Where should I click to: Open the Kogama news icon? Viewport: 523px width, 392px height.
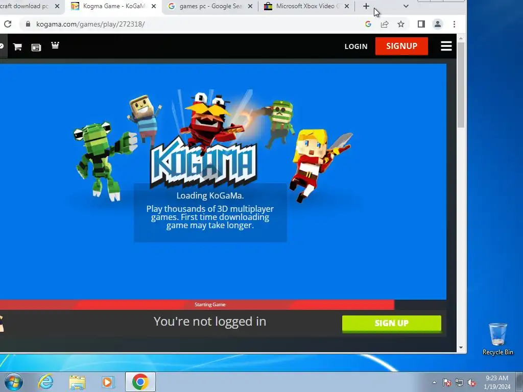pyautogui.click(x=36, y=47)
